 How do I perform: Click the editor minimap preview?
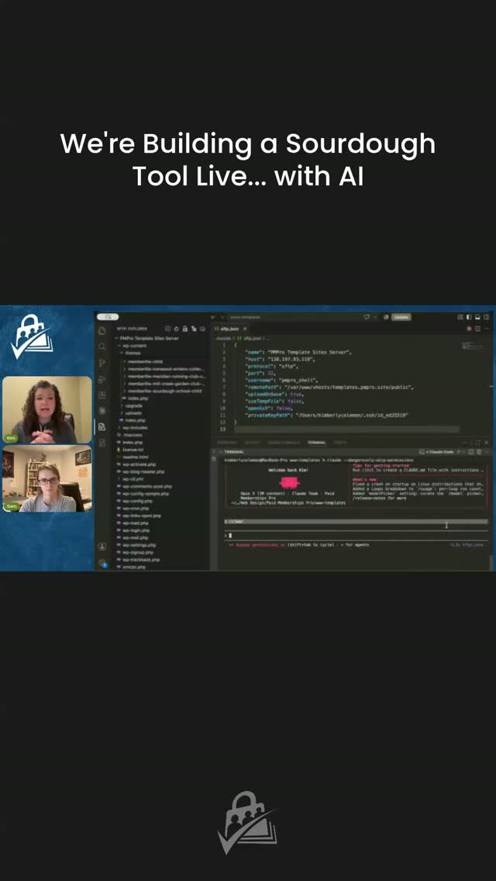tap(472, 346)
